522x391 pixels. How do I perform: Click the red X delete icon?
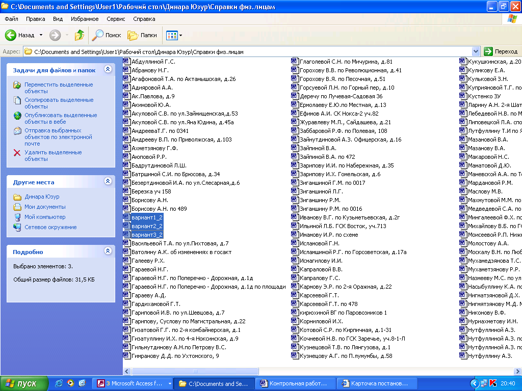[x=17, y=153]
